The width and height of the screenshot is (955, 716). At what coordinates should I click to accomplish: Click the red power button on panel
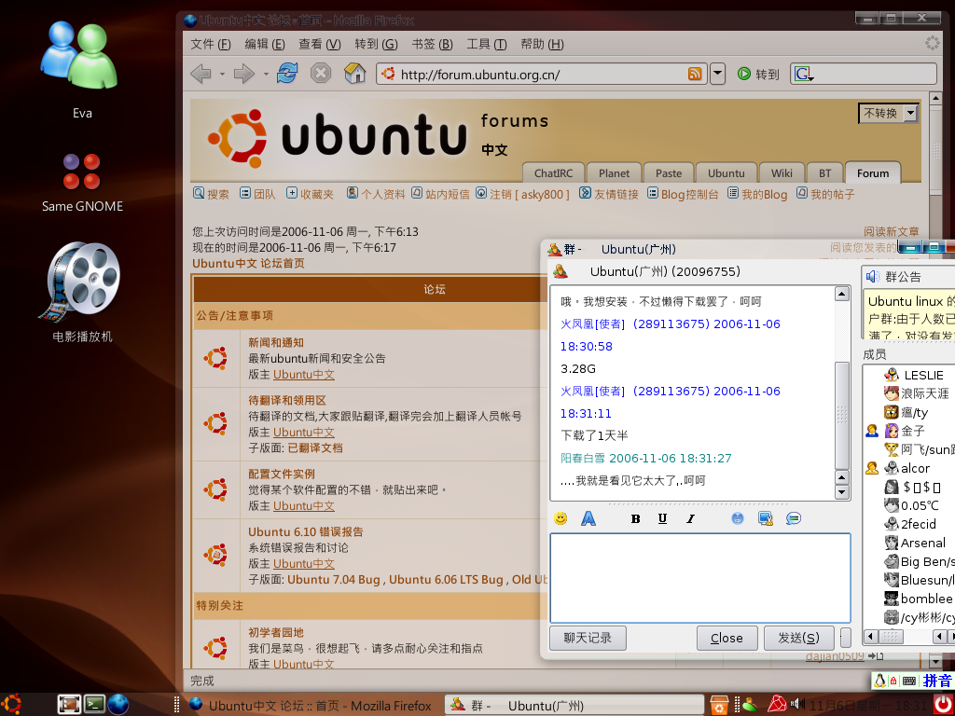[944, 705]
